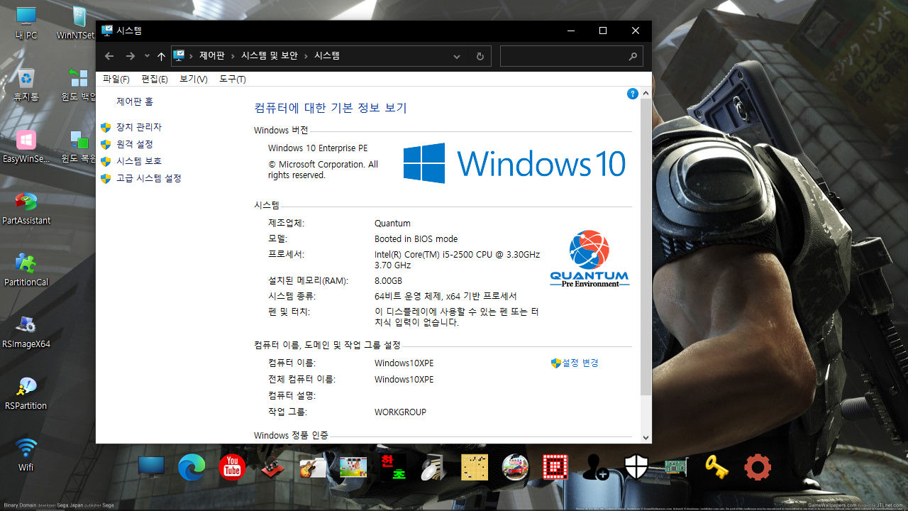Viewport: 908px width, 511px height.
Task: Click the monitor icon in the dock
Action: pyautogui.click(x=151, y=467)
